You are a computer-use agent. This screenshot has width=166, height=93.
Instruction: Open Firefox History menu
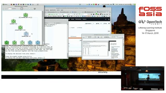[47, 10]
